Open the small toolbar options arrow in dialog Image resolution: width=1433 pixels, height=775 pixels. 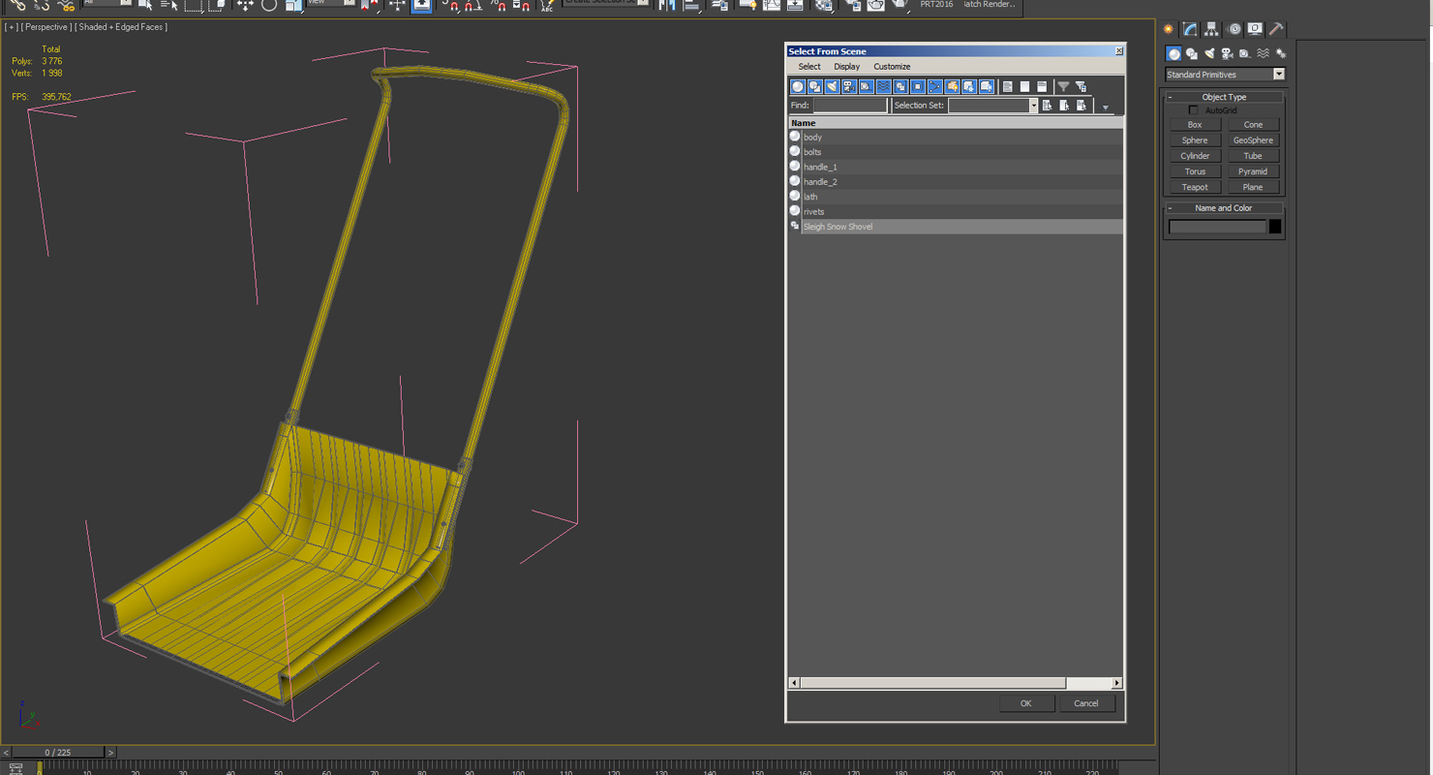[x=1106, y=108]
